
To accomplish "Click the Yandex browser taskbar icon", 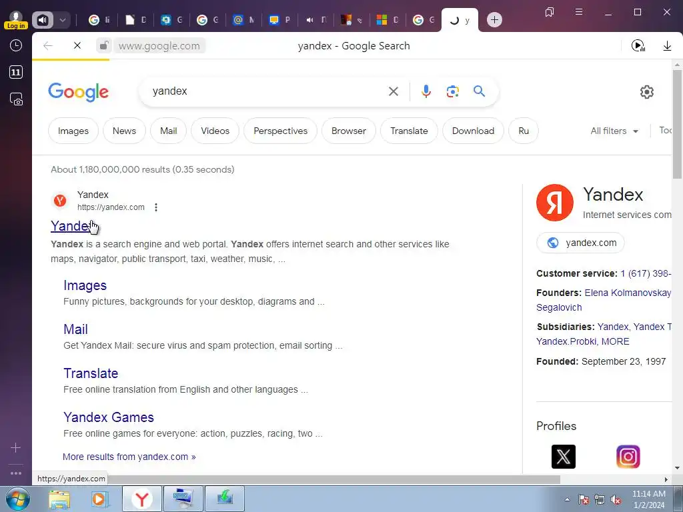I will coord(141,499).
